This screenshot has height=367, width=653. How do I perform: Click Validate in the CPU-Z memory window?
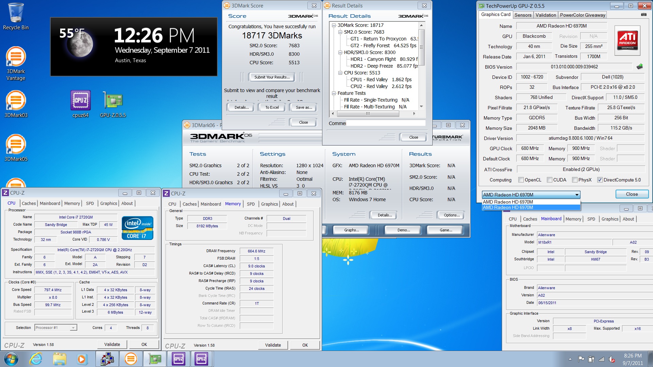tap(273, 345)
